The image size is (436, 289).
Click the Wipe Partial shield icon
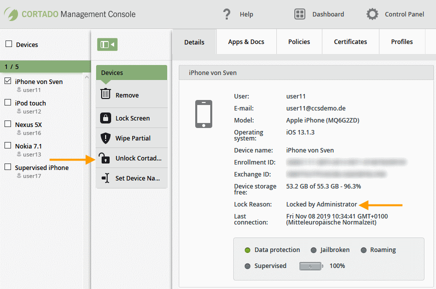106,138
